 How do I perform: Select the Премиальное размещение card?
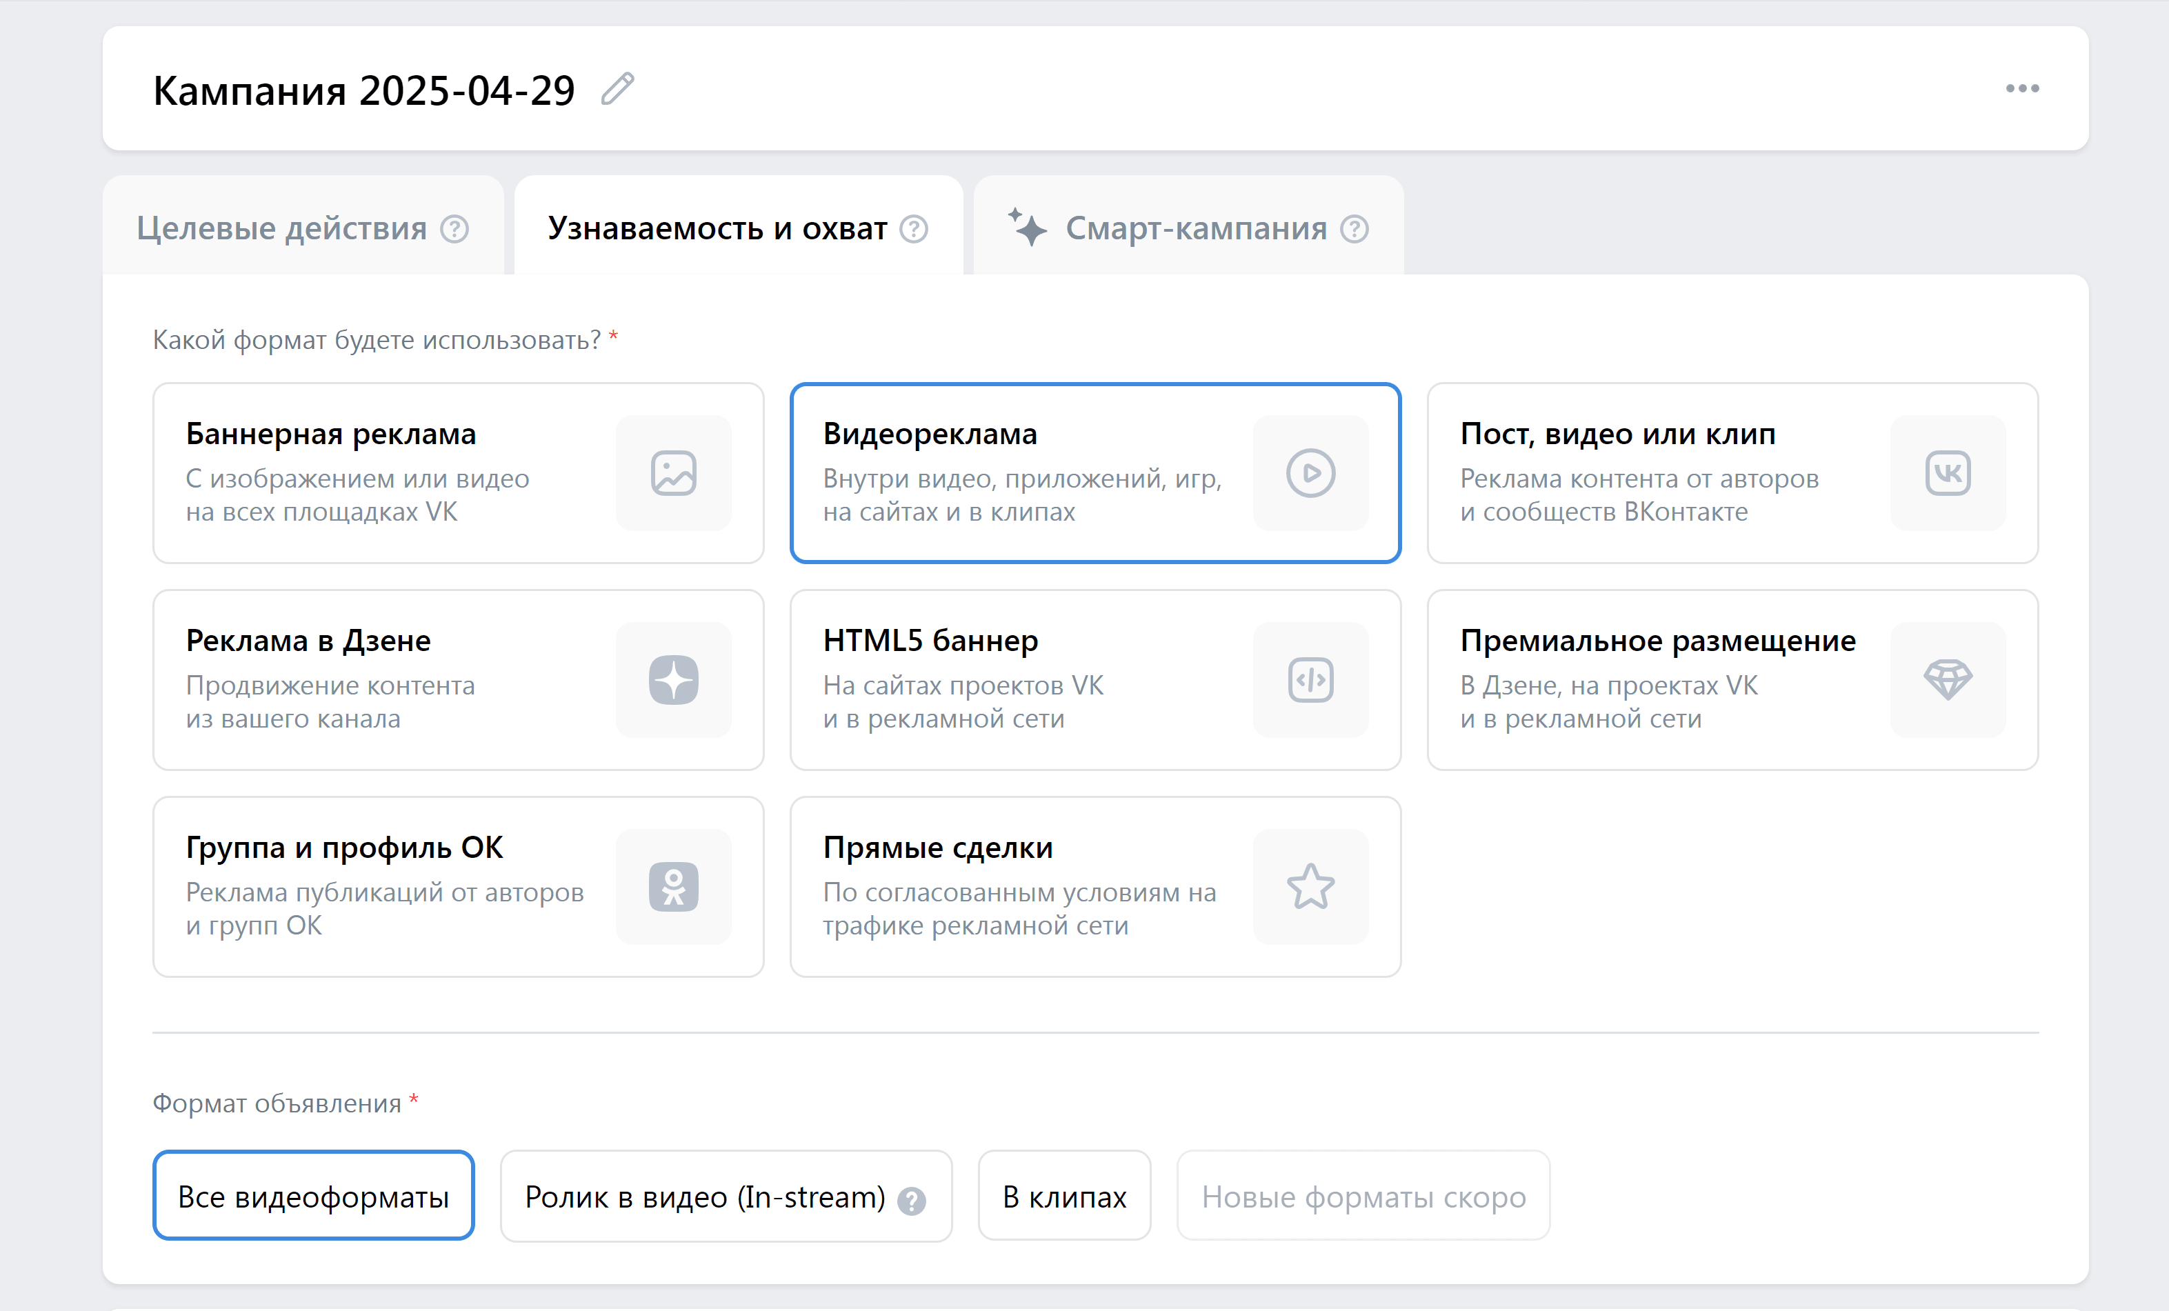[x=1732, y=680]
